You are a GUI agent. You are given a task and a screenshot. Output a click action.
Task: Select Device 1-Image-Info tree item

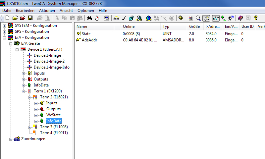(x=52, y=67)
